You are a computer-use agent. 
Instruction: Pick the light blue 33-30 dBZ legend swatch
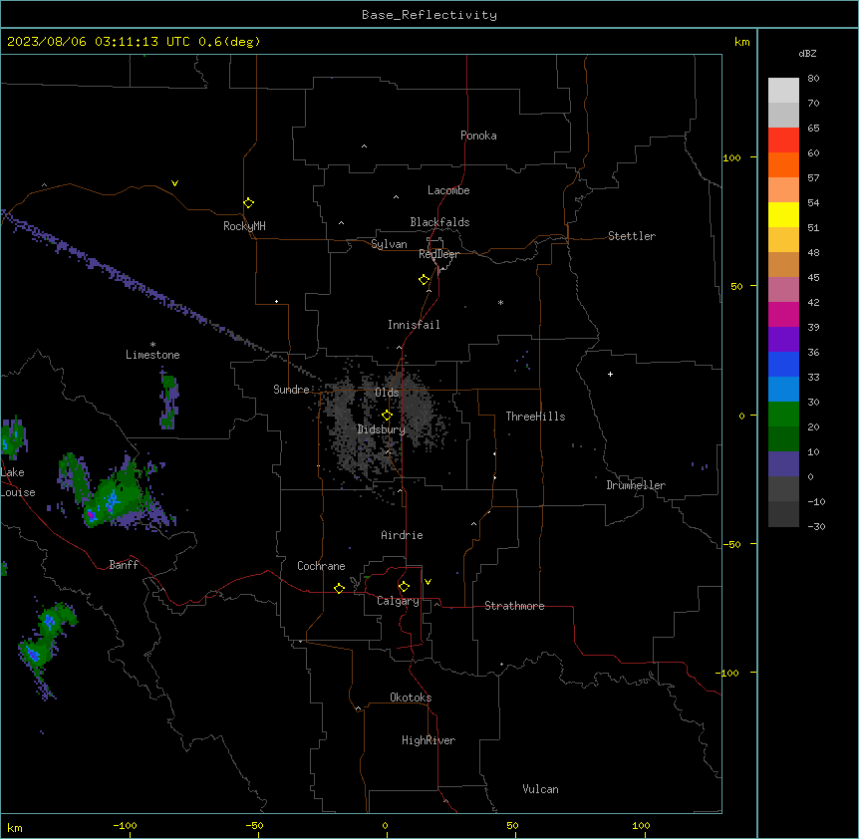tap(783, 390)
